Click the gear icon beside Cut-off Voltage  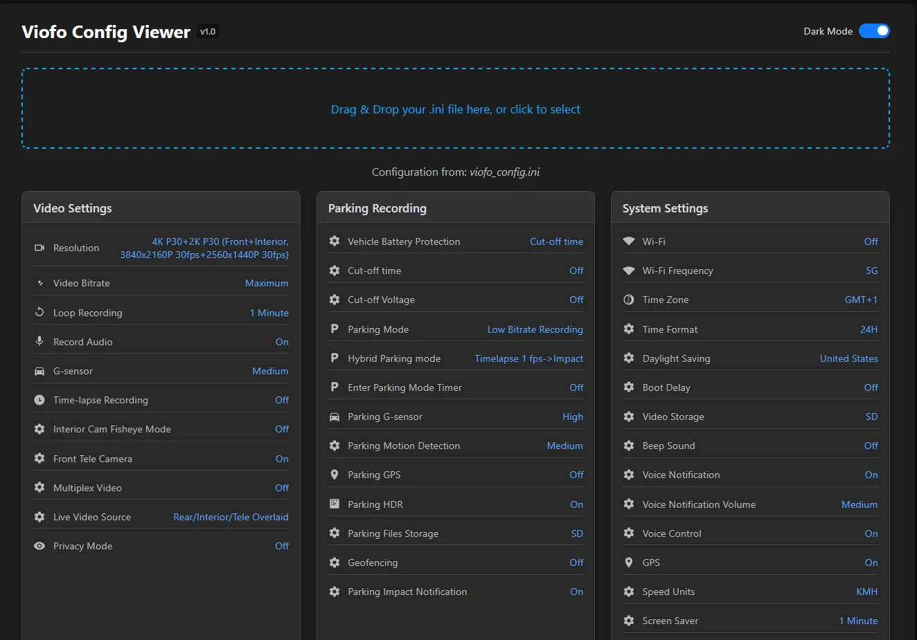(x=335, y=300)
